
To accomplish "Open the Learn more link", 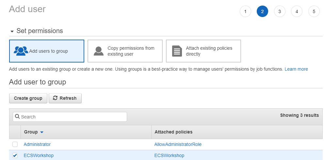I will (296, 69).
